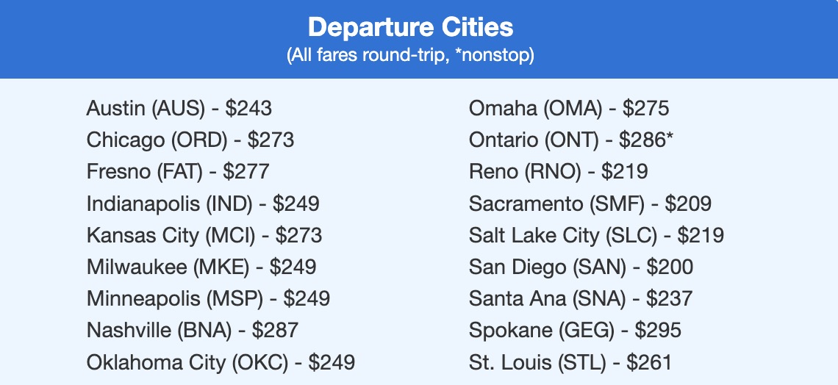Pick the Indianapolis (IND) $249 fare
Image resolution: width=838 pixels, height=385 pixels.
click(203, 204)
